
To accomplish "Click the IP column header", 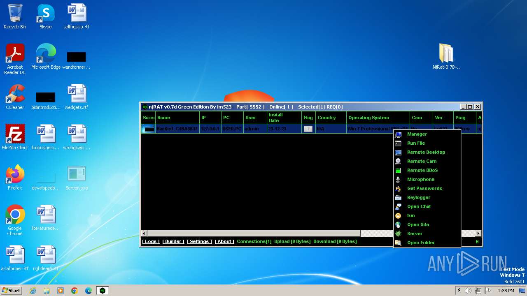I will click(x=210, y=118).
